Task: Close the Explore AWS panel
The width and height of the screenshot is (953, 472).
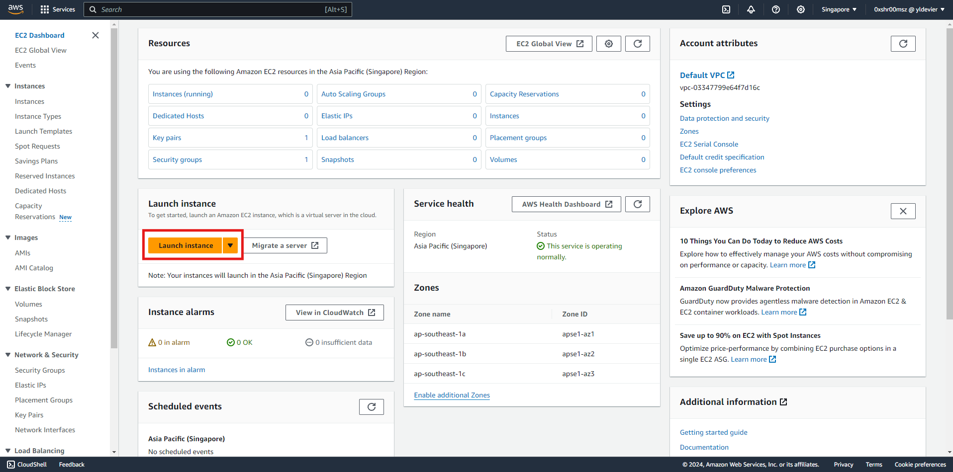Action: [x=903, y=211]
